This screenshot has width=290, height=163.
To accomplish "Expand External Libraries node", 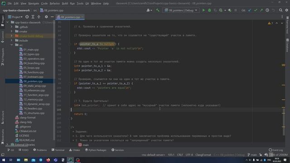I will pyautogui.click(x=7, y=145).
